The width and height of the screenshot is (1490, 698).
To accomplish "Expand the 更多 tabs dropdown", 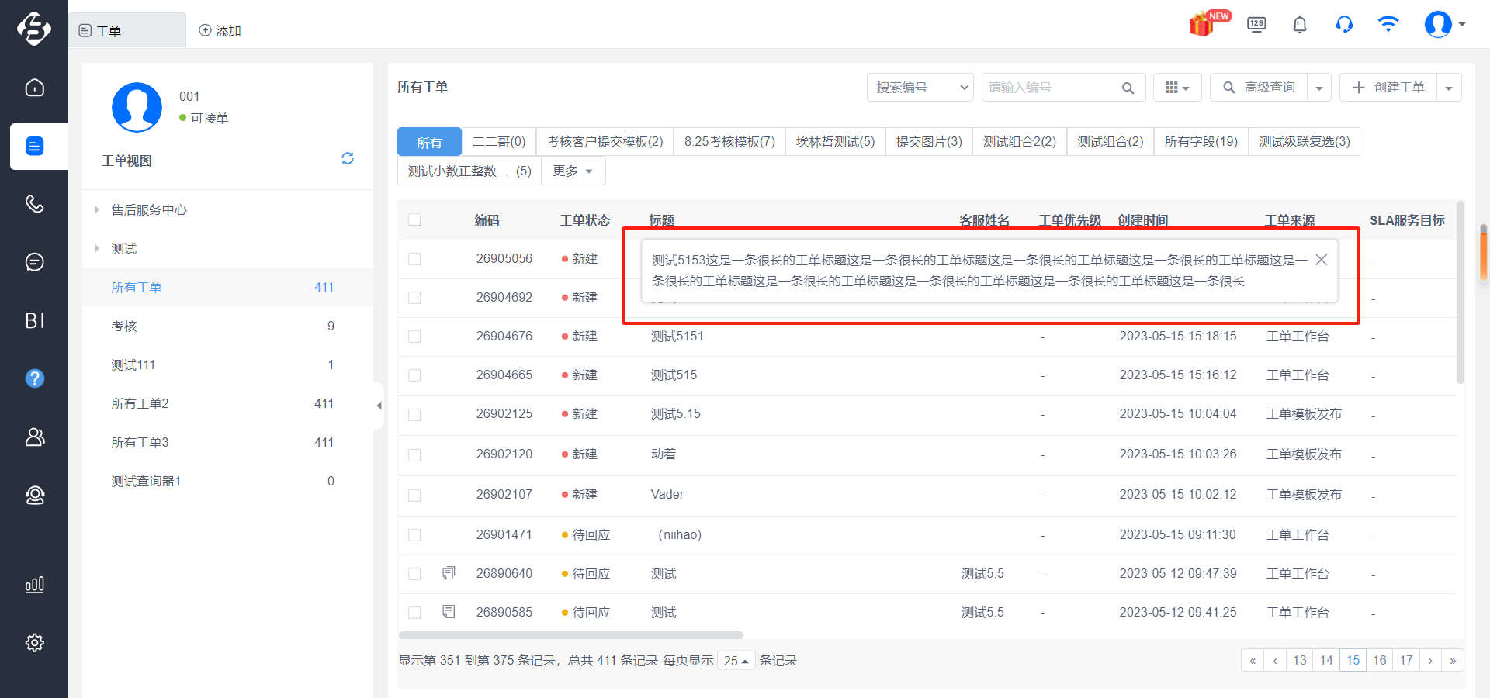I will [x=573, y=171].
